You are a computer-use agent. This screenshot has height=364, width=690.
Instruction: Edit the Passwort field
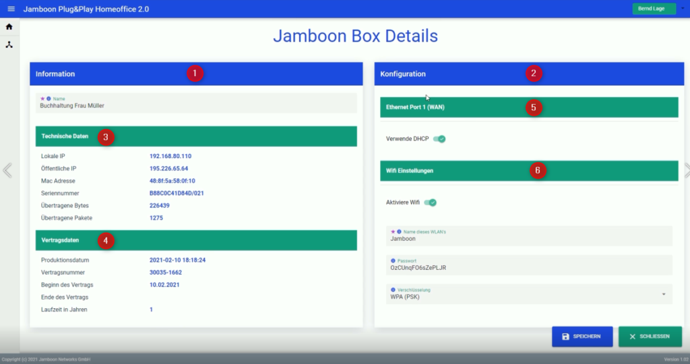tap(529, 265)
